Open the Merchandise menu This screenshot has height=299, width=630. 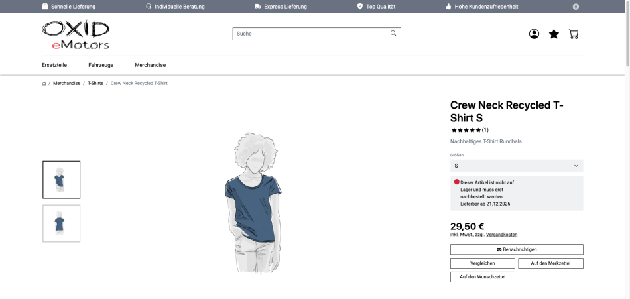pyautogui.click(x=150, y=65)
